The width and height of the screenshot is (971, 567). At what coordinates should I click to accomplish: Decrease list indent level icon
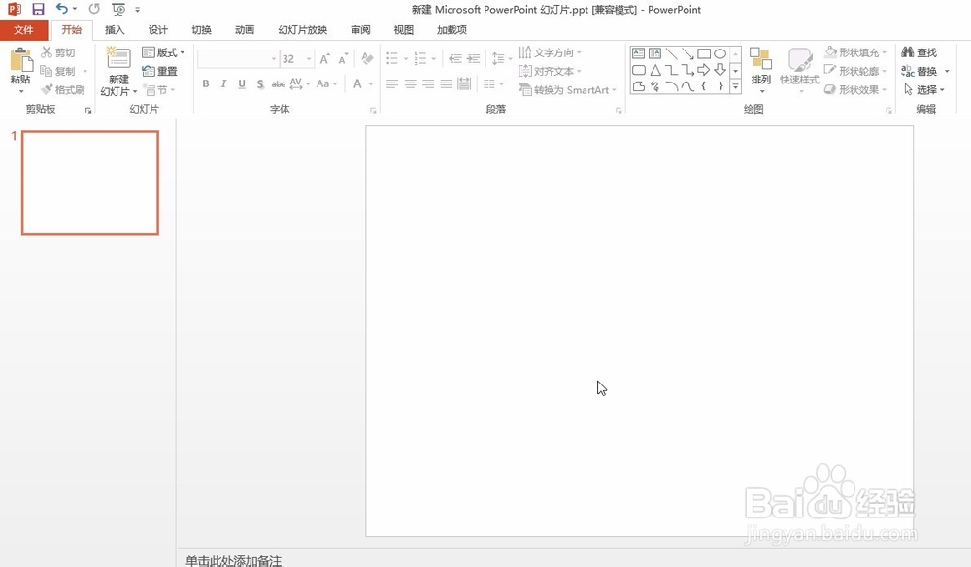coord(455,59)
